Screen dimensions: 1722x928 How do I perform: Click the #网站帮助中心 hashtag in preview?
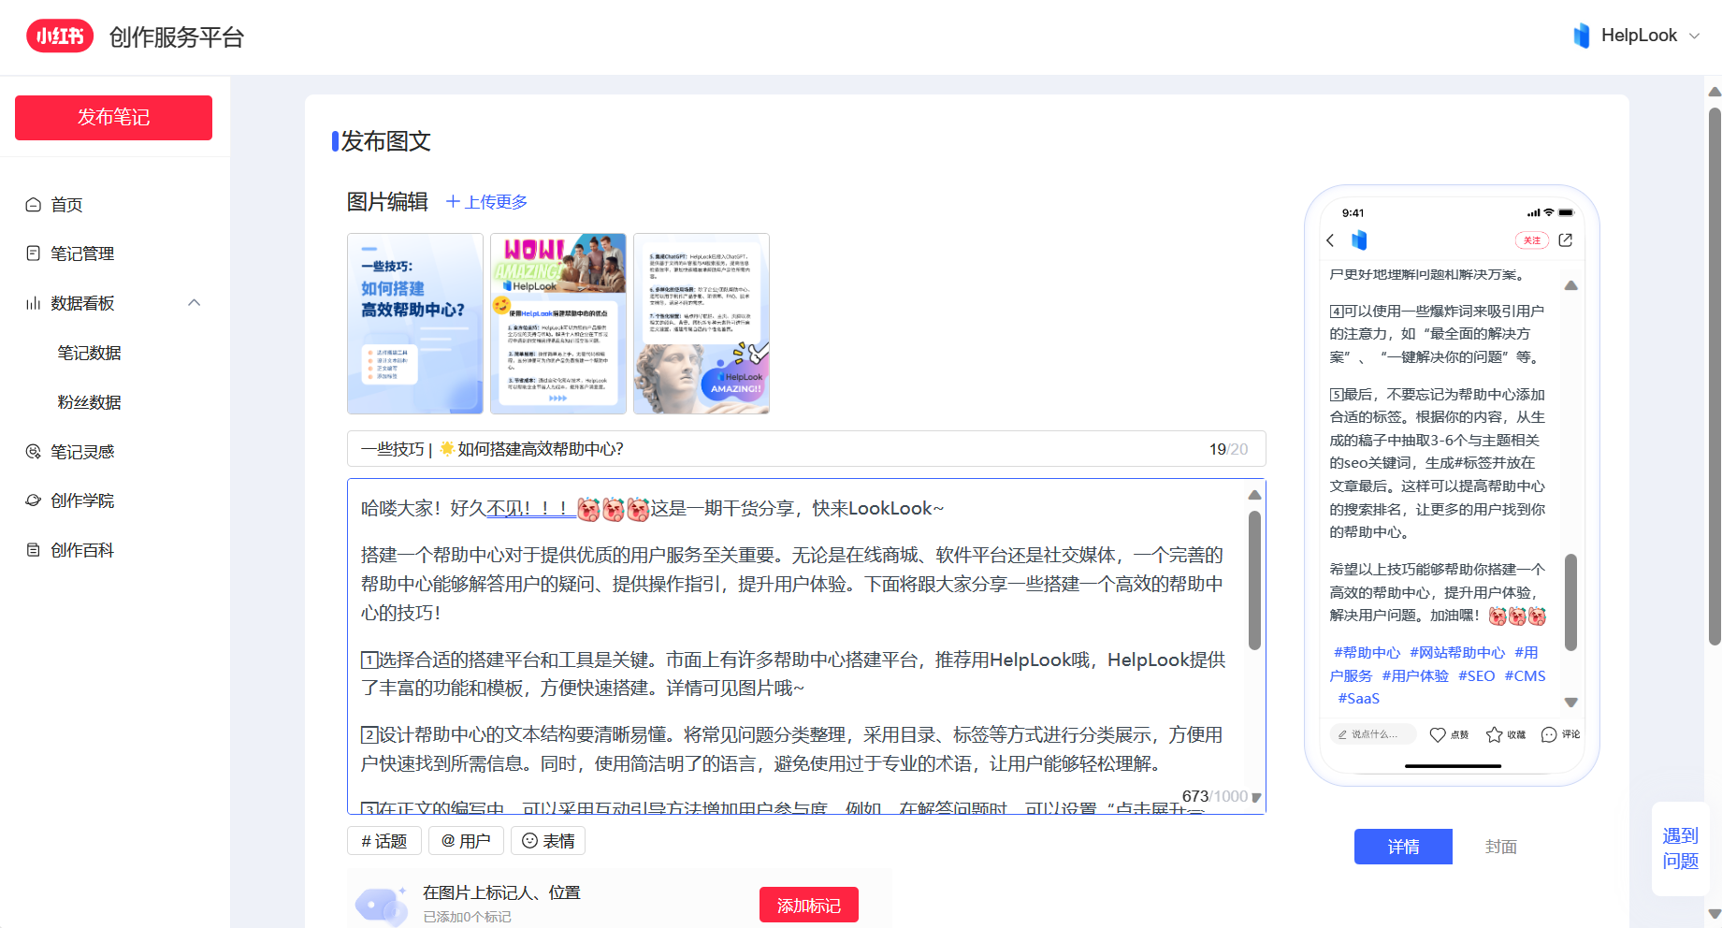click(1457, 653)
